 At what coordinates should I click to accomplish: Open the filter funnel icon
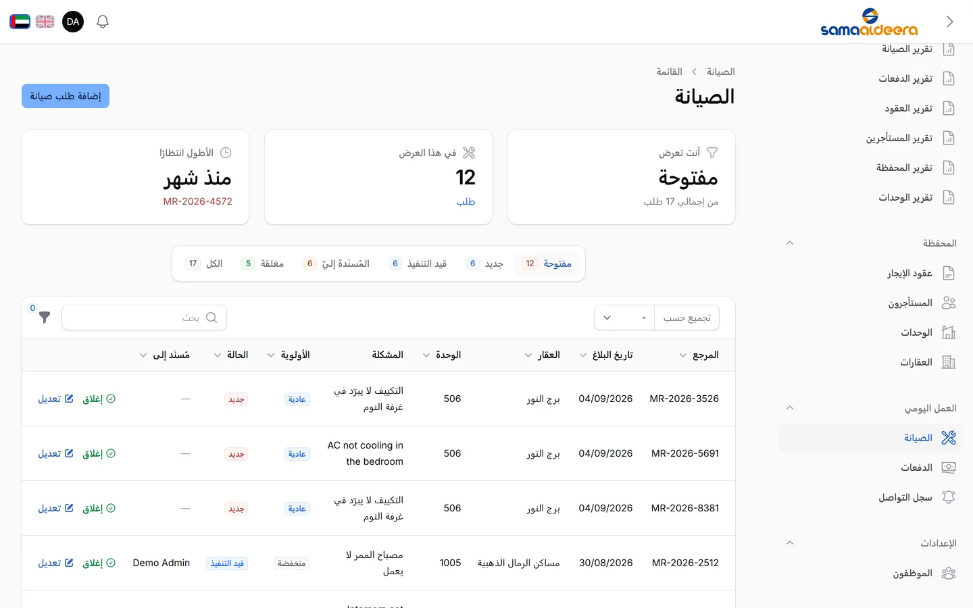(x=45, y=317)
